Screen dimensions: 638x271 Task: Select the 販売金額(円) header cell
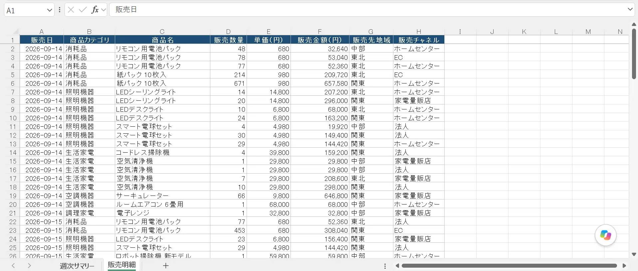pos(320,40)
